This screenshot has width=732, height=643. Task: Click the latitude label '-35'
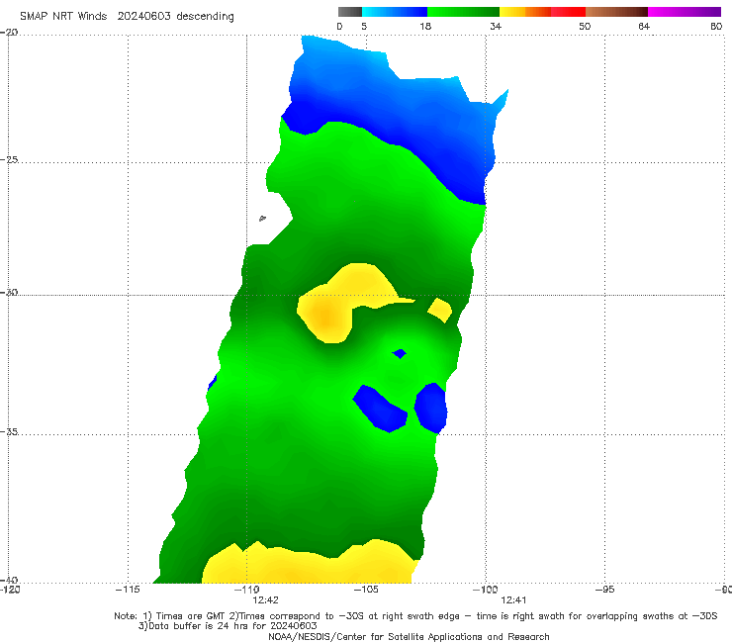pyautogui.click(x=9, y=431)
